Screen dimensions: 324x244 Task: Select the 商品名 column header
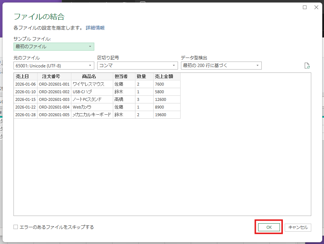point(92,76)
